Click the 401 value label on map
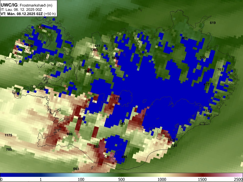This screenshot has width=243, height=182. click(x=185, y=38)
